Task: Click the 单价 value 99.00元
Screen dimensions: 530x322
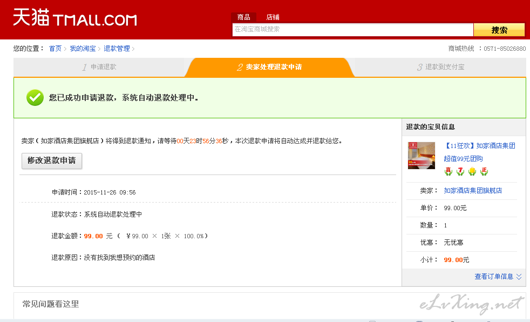Action: pos(456,208)
